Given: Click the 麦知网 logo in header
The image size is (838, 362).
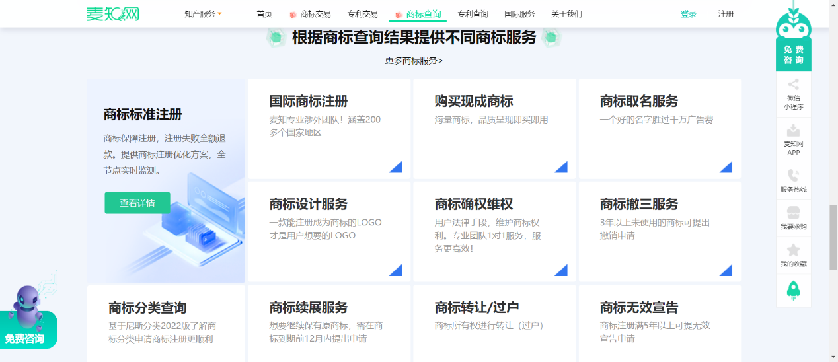Looking at the screenshot, I should (112, 13).
